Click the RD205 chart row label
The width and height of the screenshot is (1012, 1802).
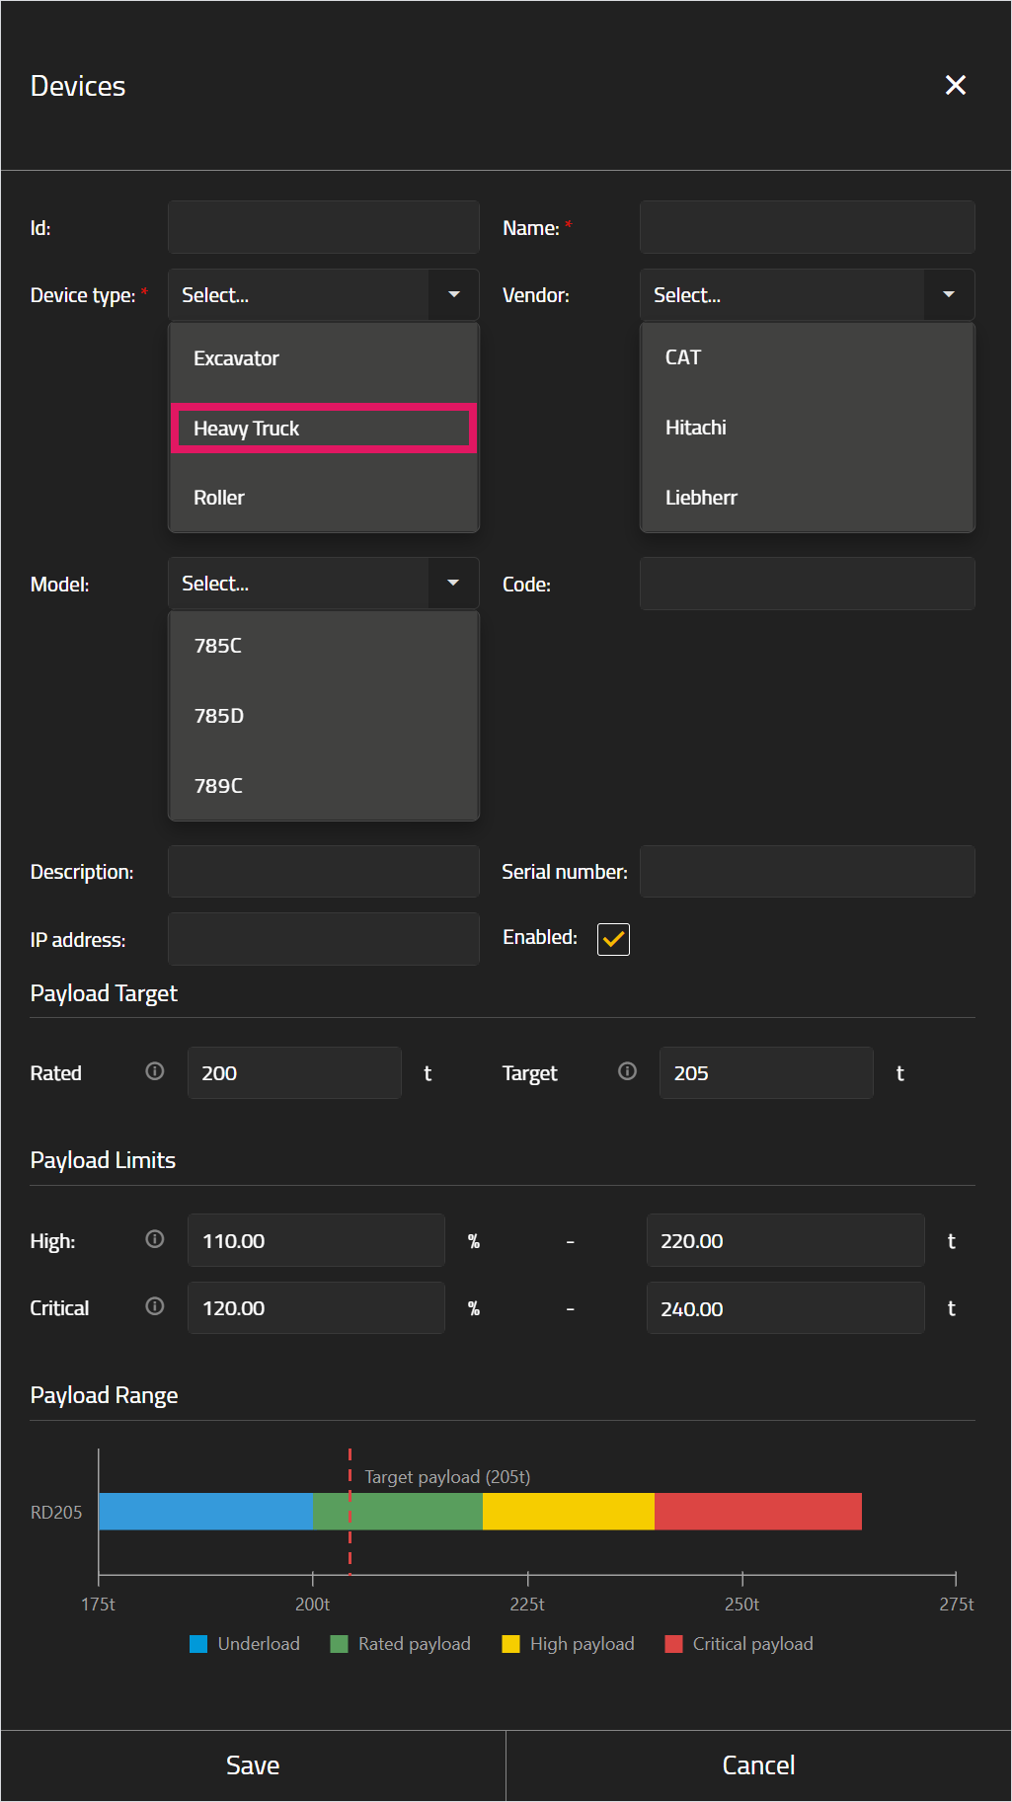tap(56, 1512)
